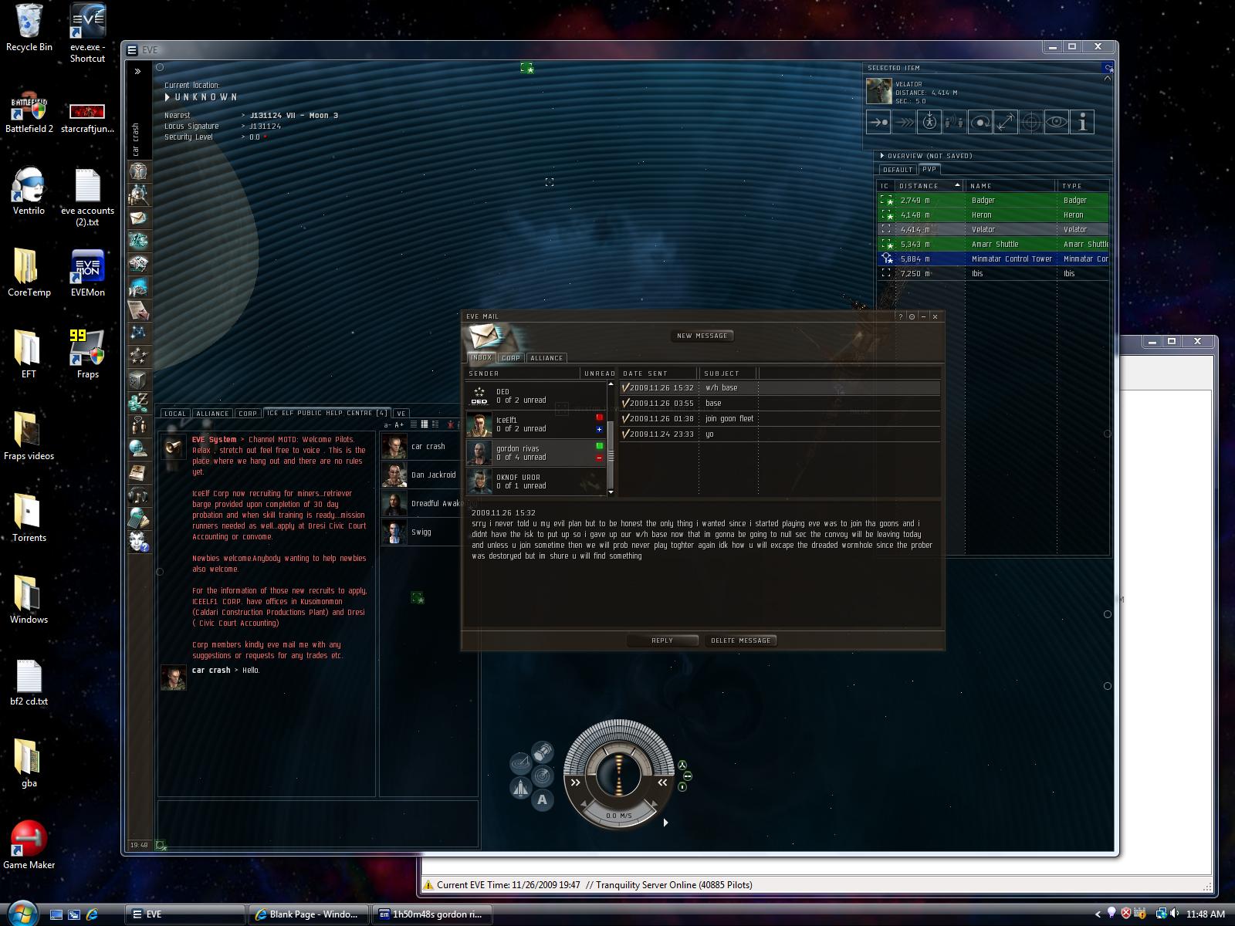
Task: Switch overview to the Default tab
Action: tap(898, 170)
